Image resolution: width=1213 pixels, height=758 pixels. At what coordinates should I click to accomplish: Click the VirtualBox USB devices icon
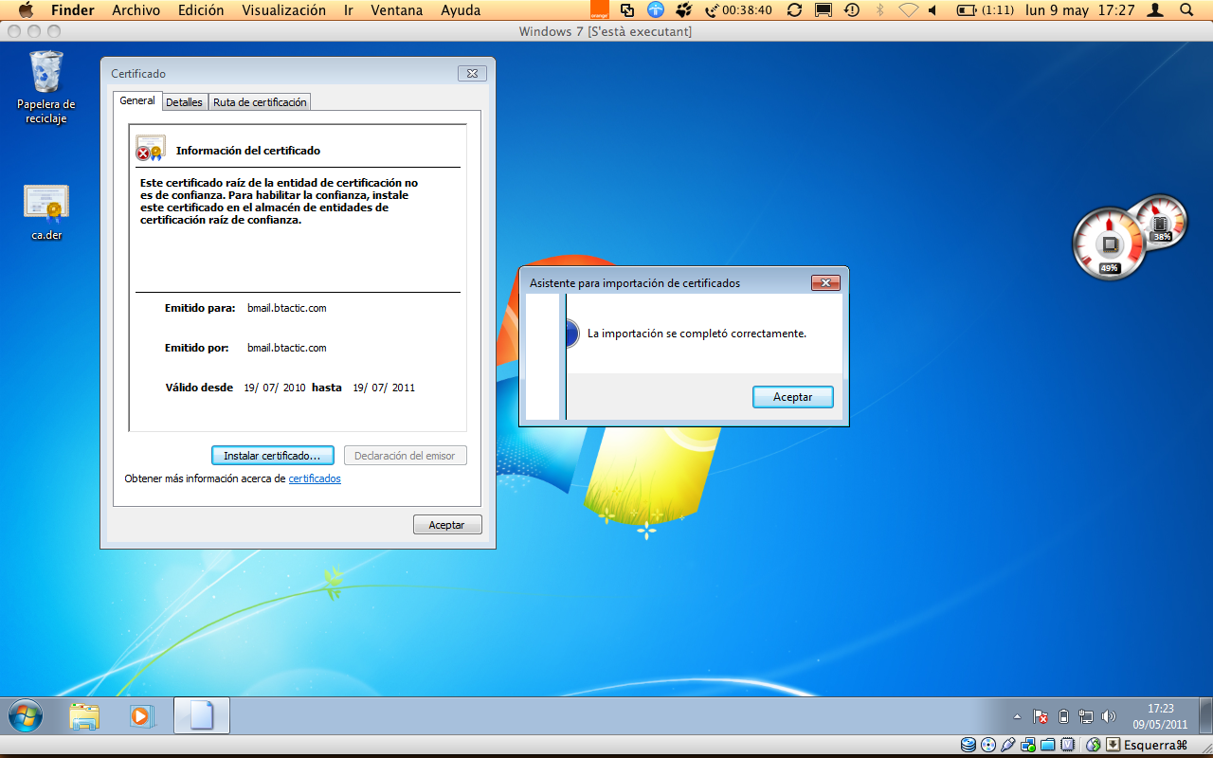(x=1008, y=745)
